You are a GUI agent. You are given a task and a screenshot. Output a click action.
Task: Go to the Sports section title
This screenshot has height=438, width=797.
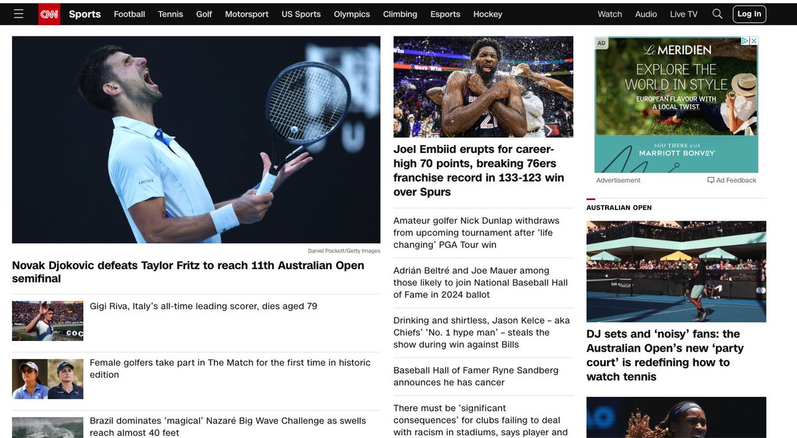pos(85,14)
